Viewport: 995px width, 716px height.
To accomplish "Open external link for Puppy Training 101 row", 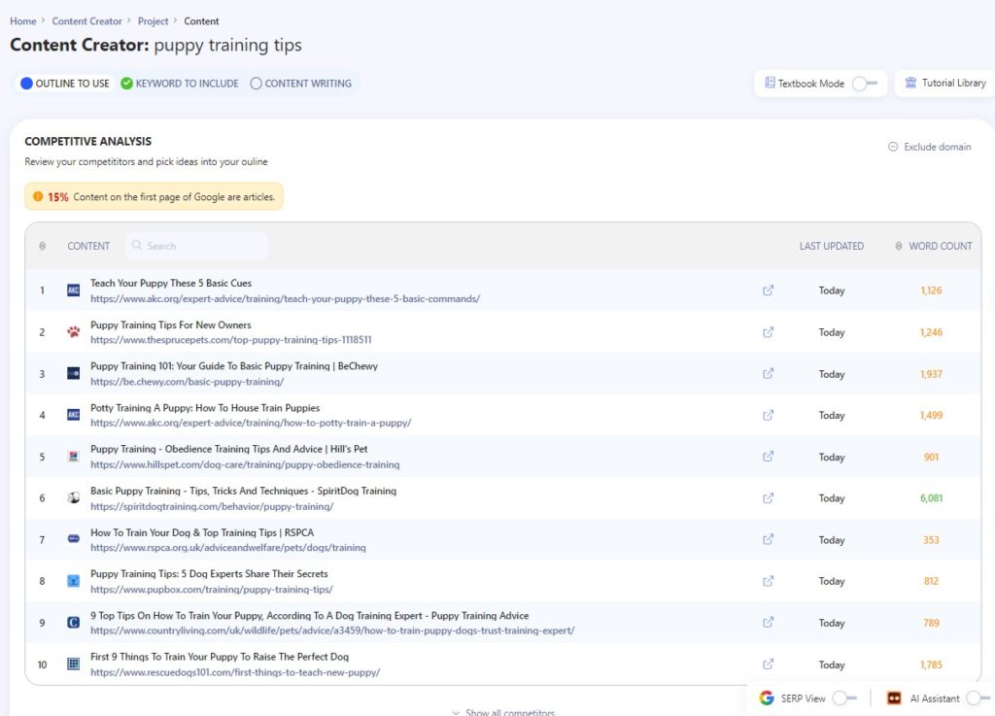I will coord(768,373).
